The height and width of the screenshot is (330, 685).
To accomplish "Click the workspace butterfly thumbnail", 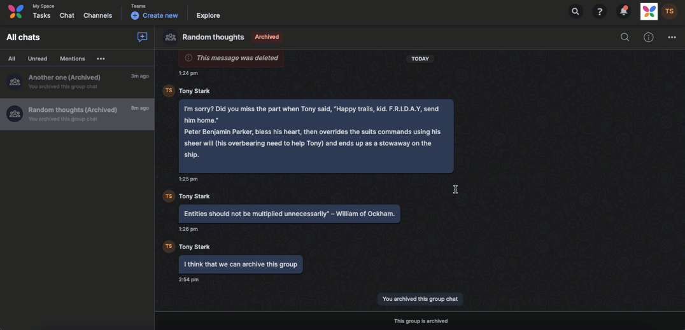I will tap(649, 12).
